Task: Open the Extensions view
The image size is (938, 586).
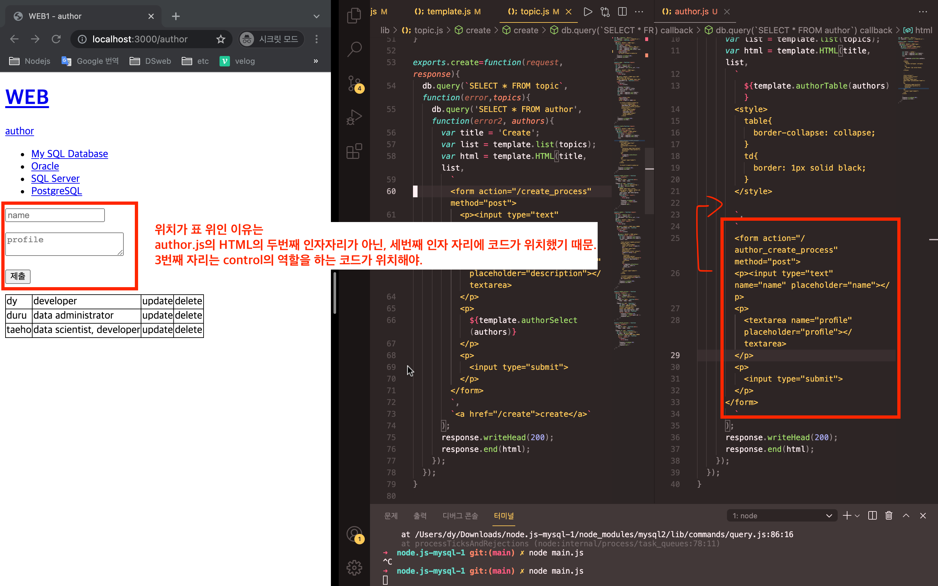Action: (354, 151)
